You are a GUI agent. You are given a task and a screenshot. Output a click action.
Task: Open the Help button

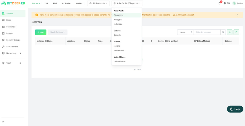235,109
